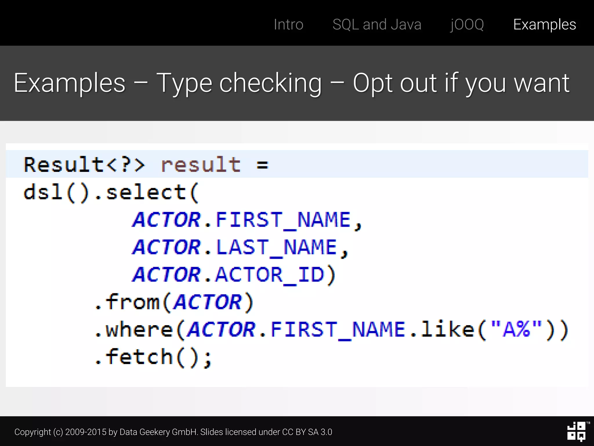Screen dimensions: 594x446
Task: Click the .from(ACTOR) code line
Action: (174, 302)
